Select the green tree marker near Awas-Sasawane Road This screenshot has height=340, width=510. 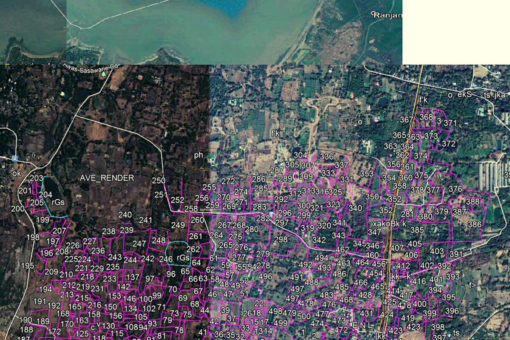tap(104, 75)
